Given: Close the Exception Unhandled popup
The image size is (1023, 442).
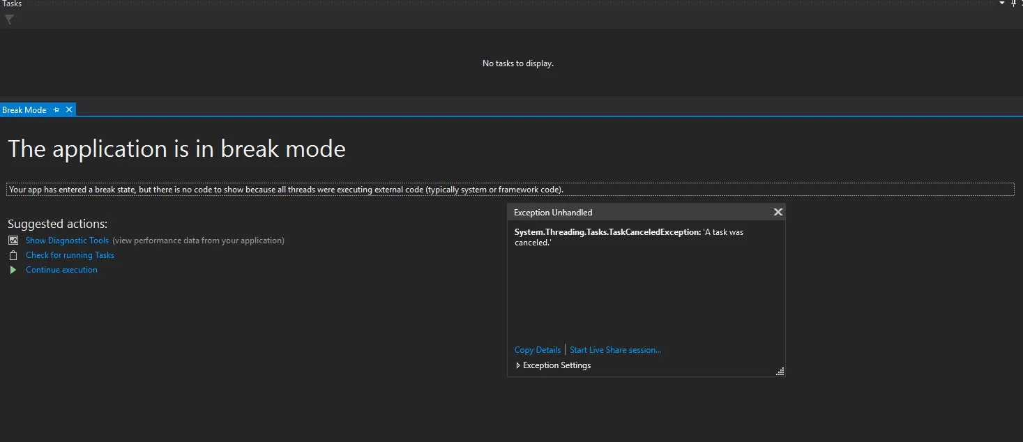Looking at the screenshot, I should 778,212.
